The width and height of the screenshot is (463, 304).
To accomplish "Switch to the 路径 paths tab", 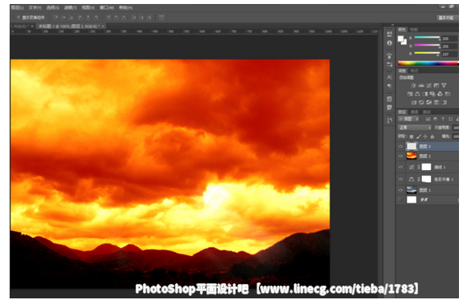I will click(426, 111).
